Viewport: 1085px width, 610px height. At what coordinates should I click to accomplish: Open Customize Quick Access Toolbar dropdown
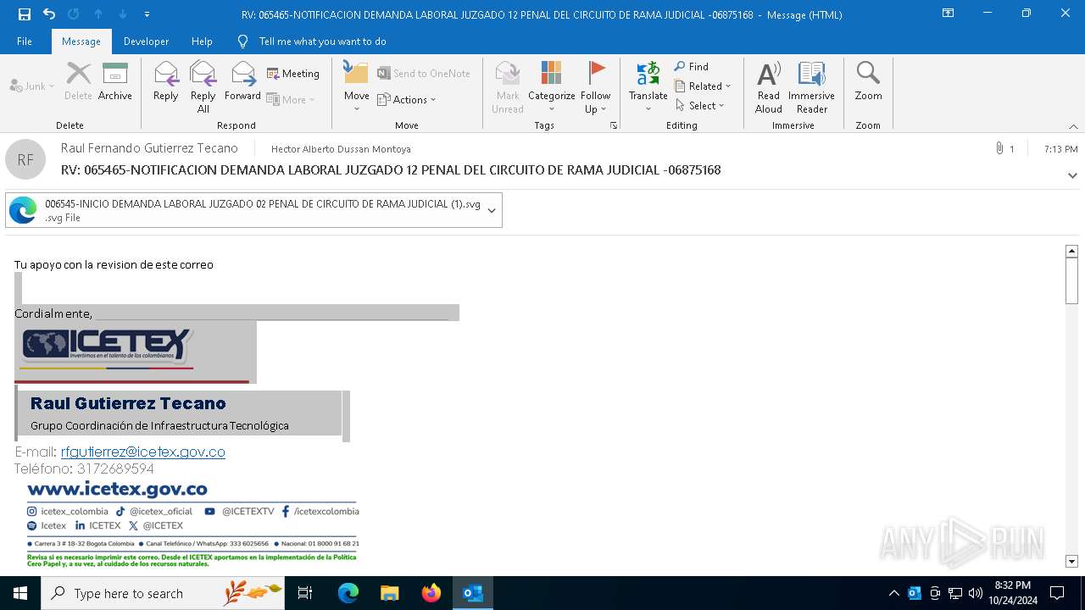tap(147, 14)
